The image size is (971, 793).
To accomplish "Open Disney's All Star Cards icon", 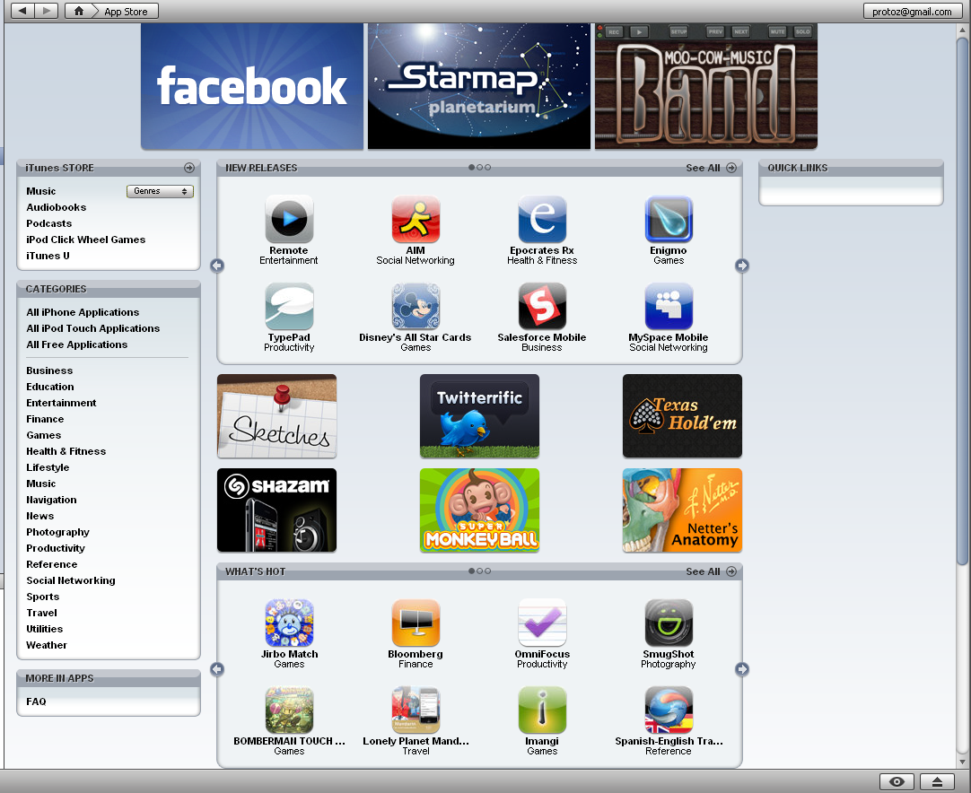I will coord(416,307).
